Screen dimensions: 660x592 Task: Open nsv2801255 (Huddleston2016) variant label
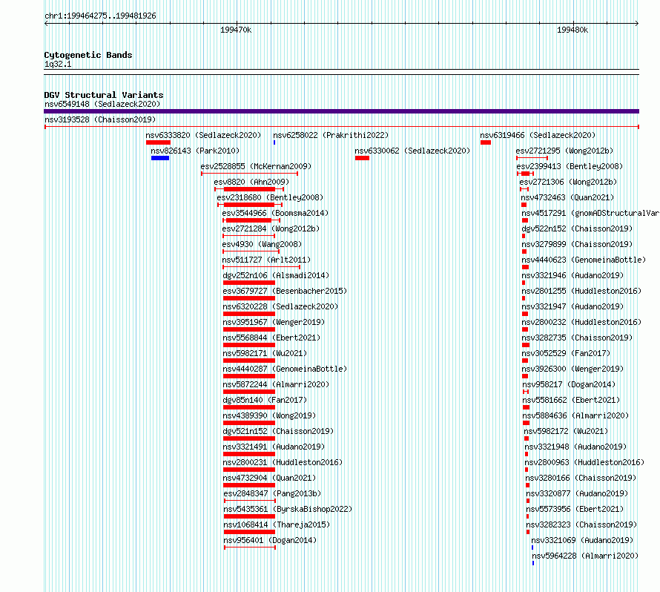(581, 291)
